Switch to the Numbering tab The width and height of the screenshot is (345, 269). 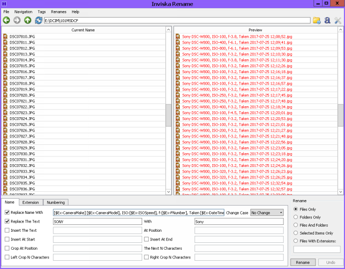56,202
